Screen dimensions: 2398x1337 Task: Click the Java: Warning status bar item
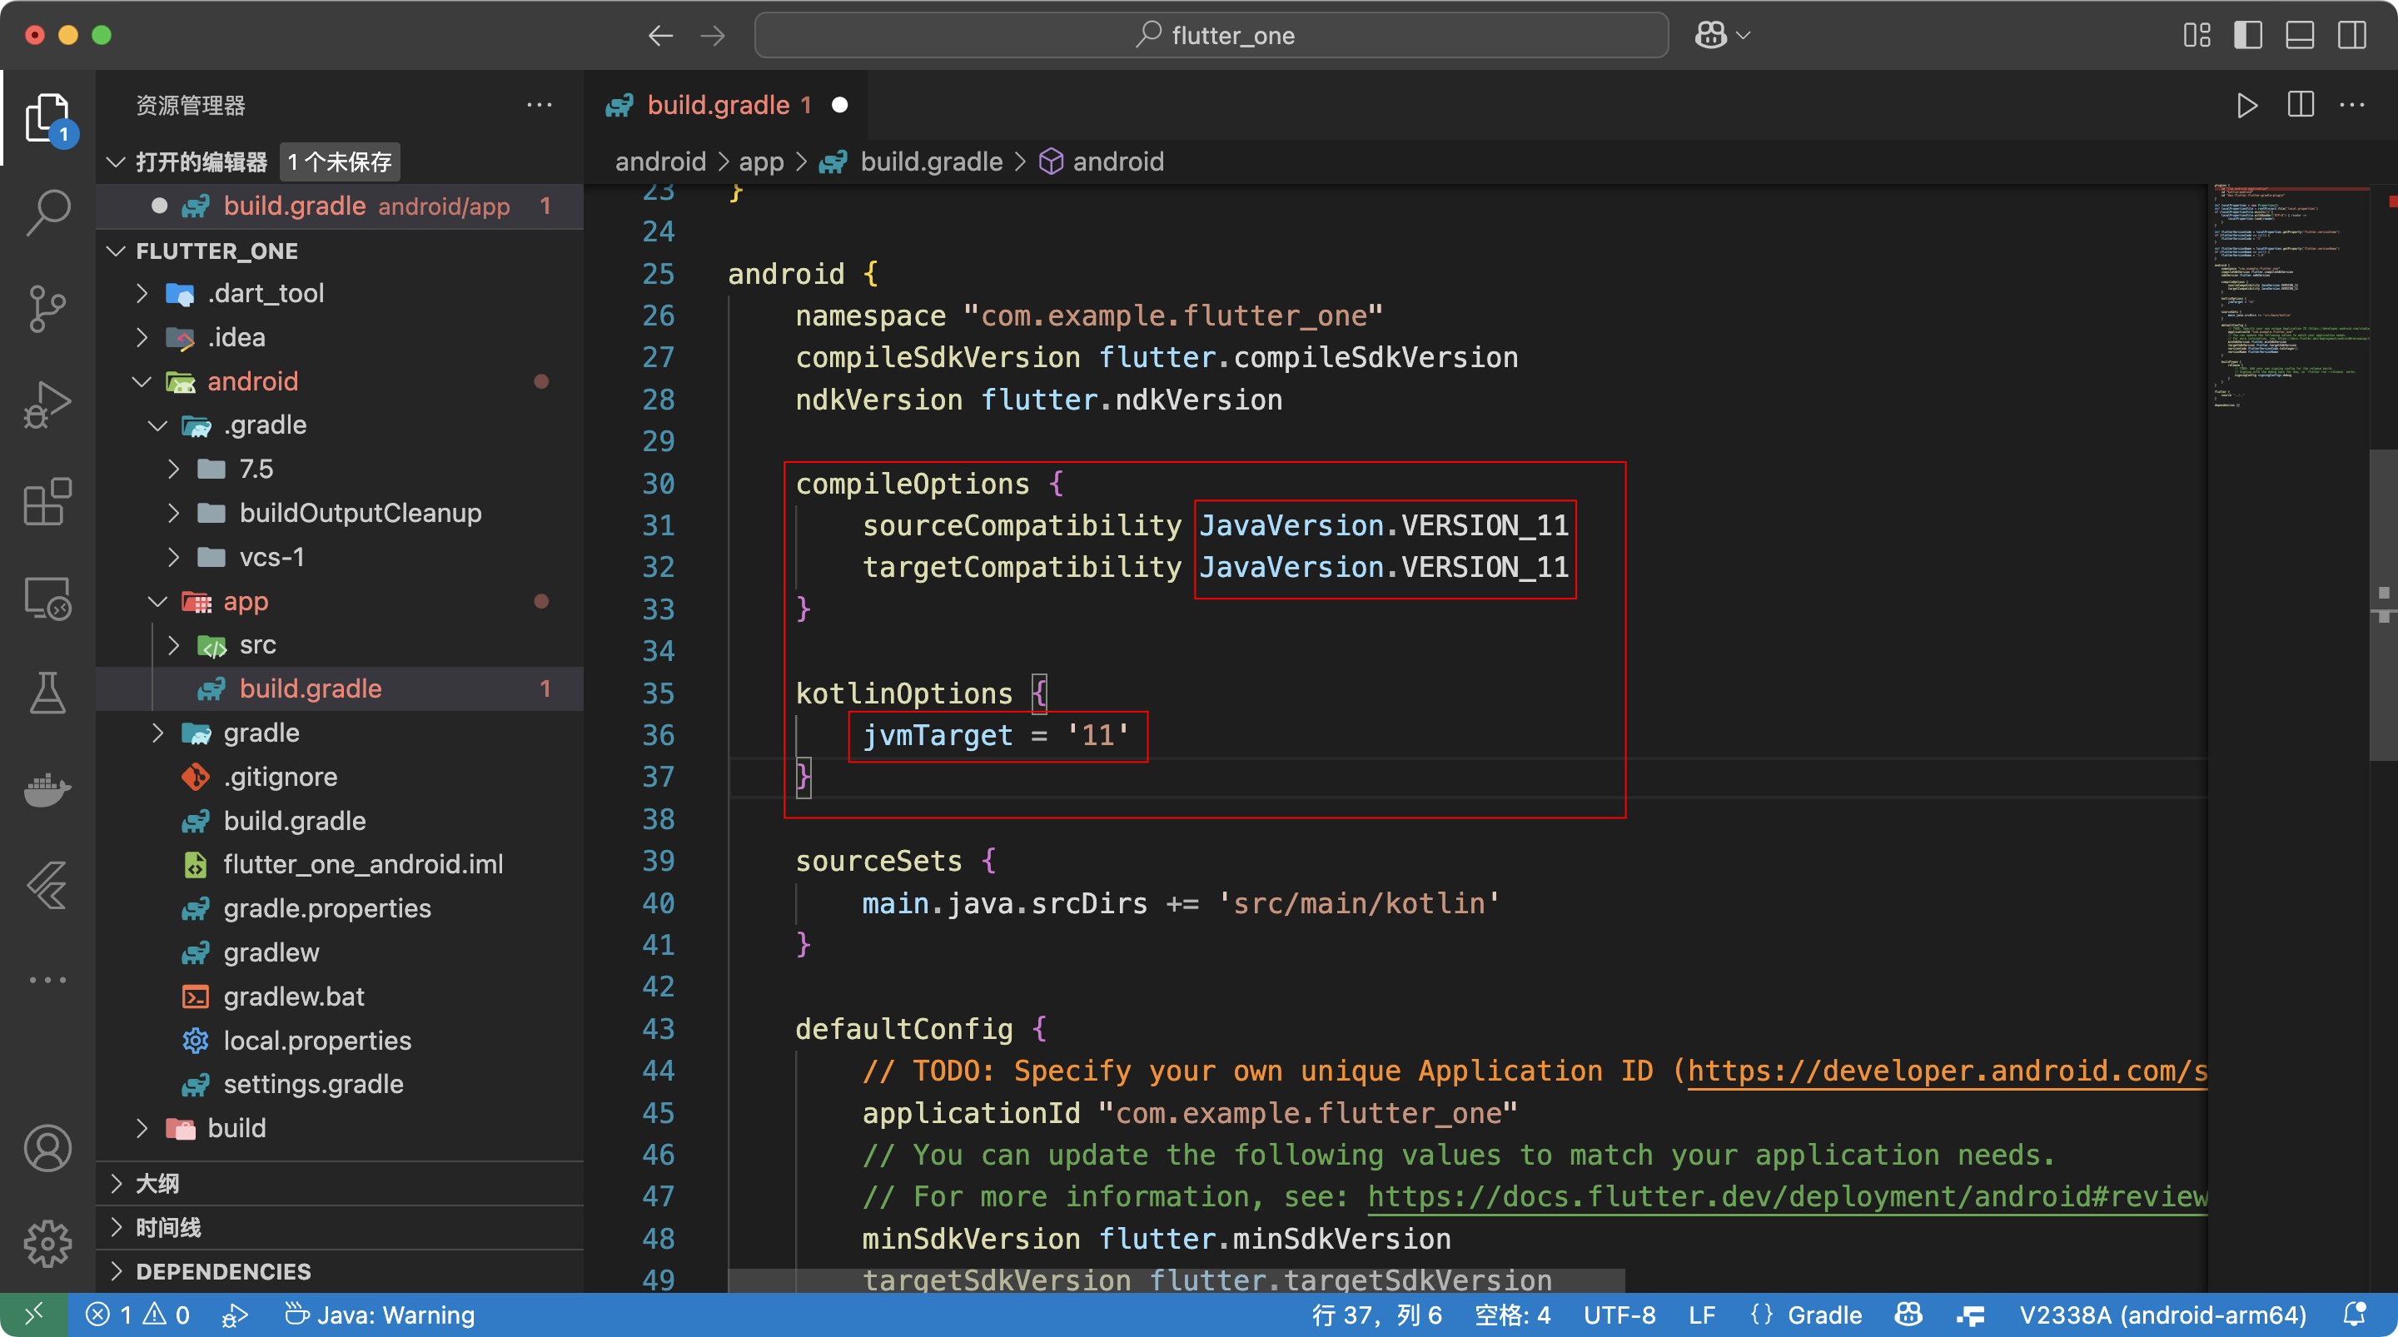[x=380, y=1315]
